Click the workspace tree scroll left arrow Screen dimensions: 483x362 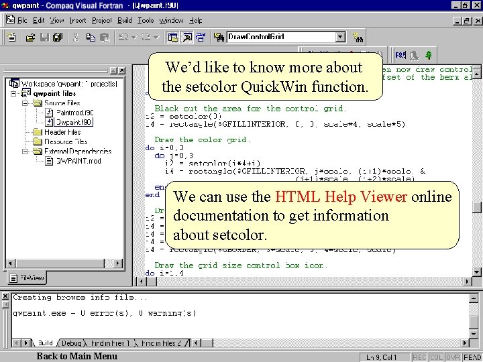pyautogui.click(x=11, y=263)
